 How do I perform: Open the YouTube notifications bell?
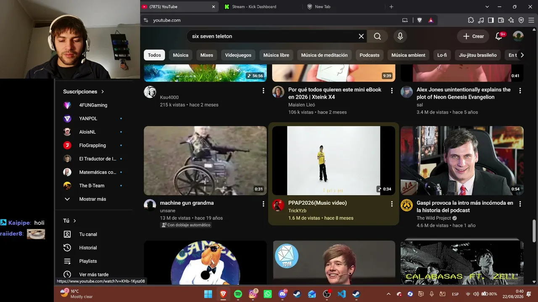pos(499,36)
